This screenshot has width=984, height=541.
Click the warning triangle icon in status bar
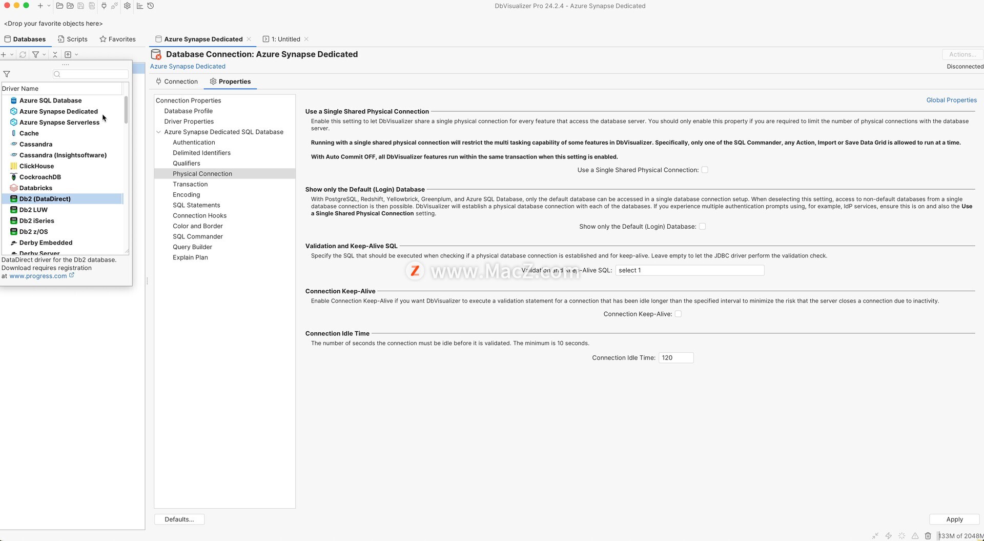coord(915,536)
